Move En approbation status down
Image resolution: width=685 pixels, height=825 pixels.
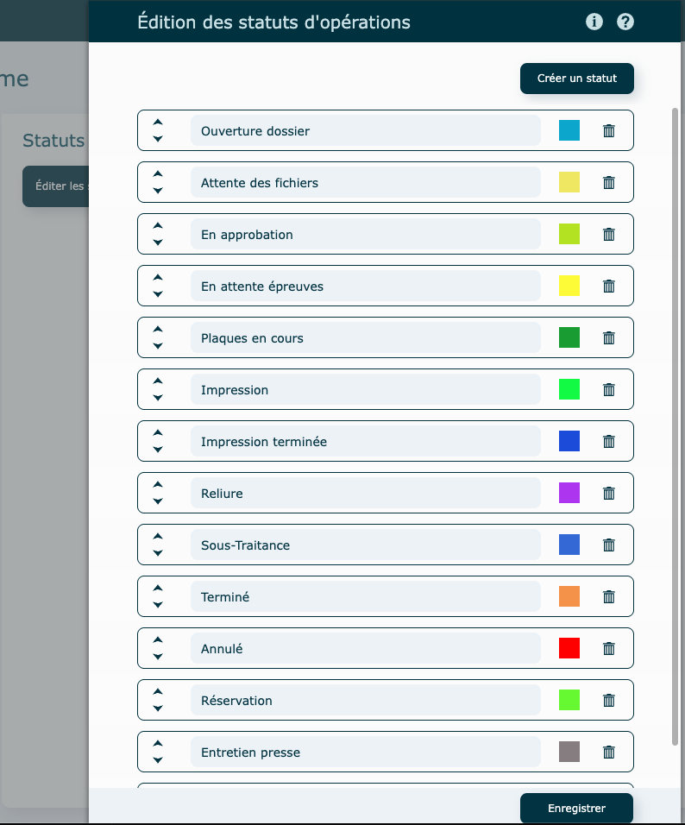[x=158, y=242]
